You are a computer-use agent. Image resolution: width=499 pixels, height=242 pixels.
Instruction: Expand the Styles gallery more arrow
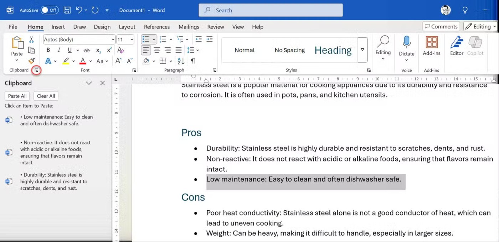362,50
